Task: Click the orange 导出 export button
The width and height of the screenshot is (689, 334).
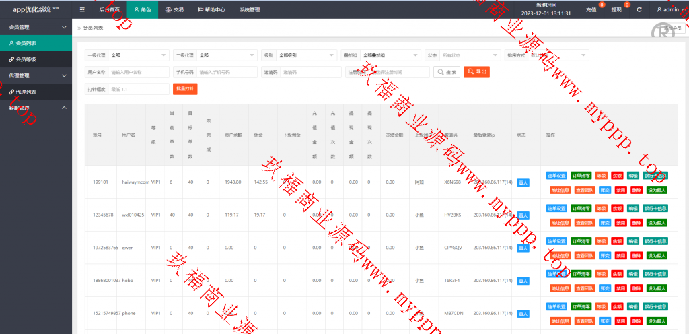Action: (476, 72)
